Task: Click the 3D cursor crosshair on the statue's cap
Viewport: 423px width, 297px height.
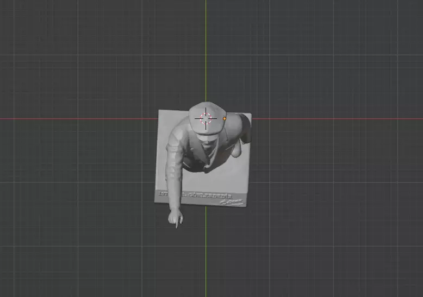Action: (x=206, y=118)
